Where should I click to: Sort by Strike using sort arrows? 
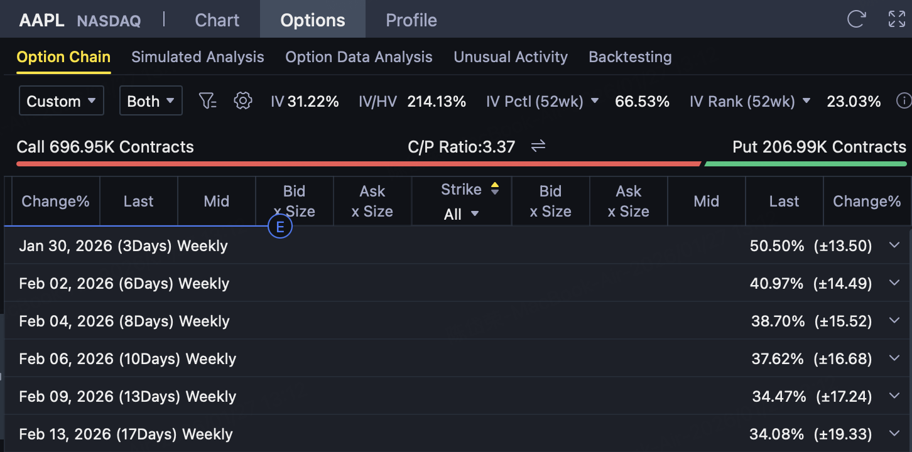click(495, 189)
